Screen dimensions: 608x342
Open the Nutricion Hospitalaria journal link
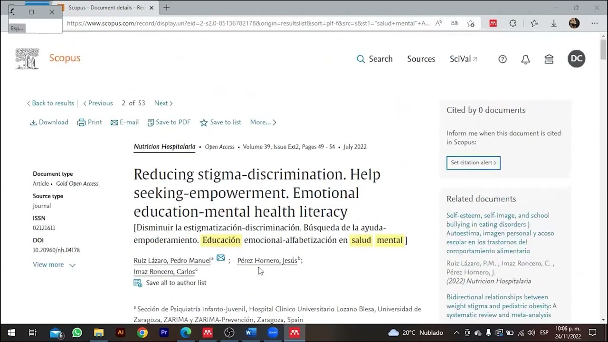[x=164, y=147]
